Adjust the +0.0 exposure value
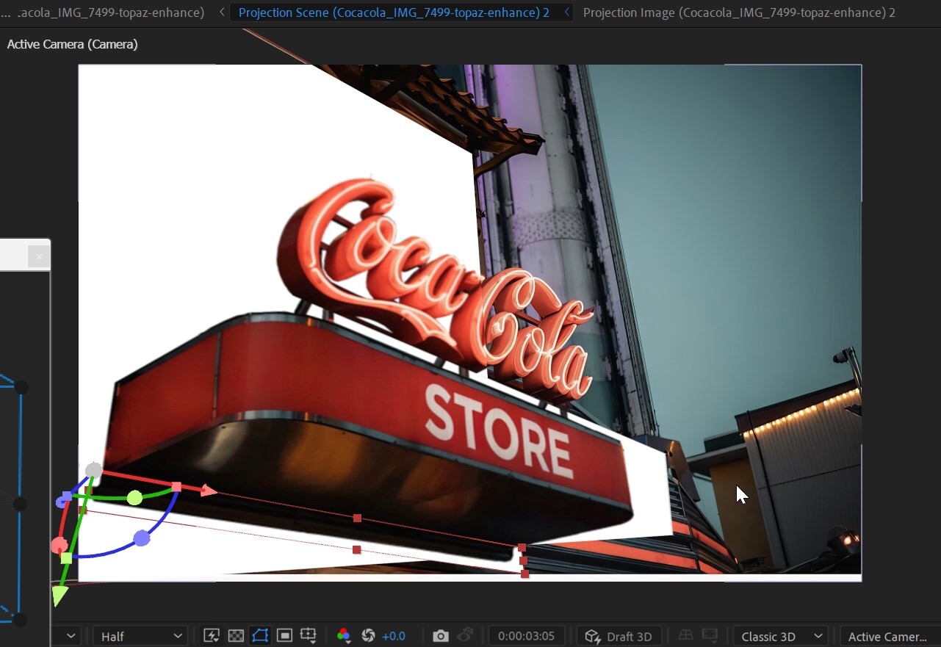The height and width of the screenshot is (647, 941). click(x=394, y=636)
